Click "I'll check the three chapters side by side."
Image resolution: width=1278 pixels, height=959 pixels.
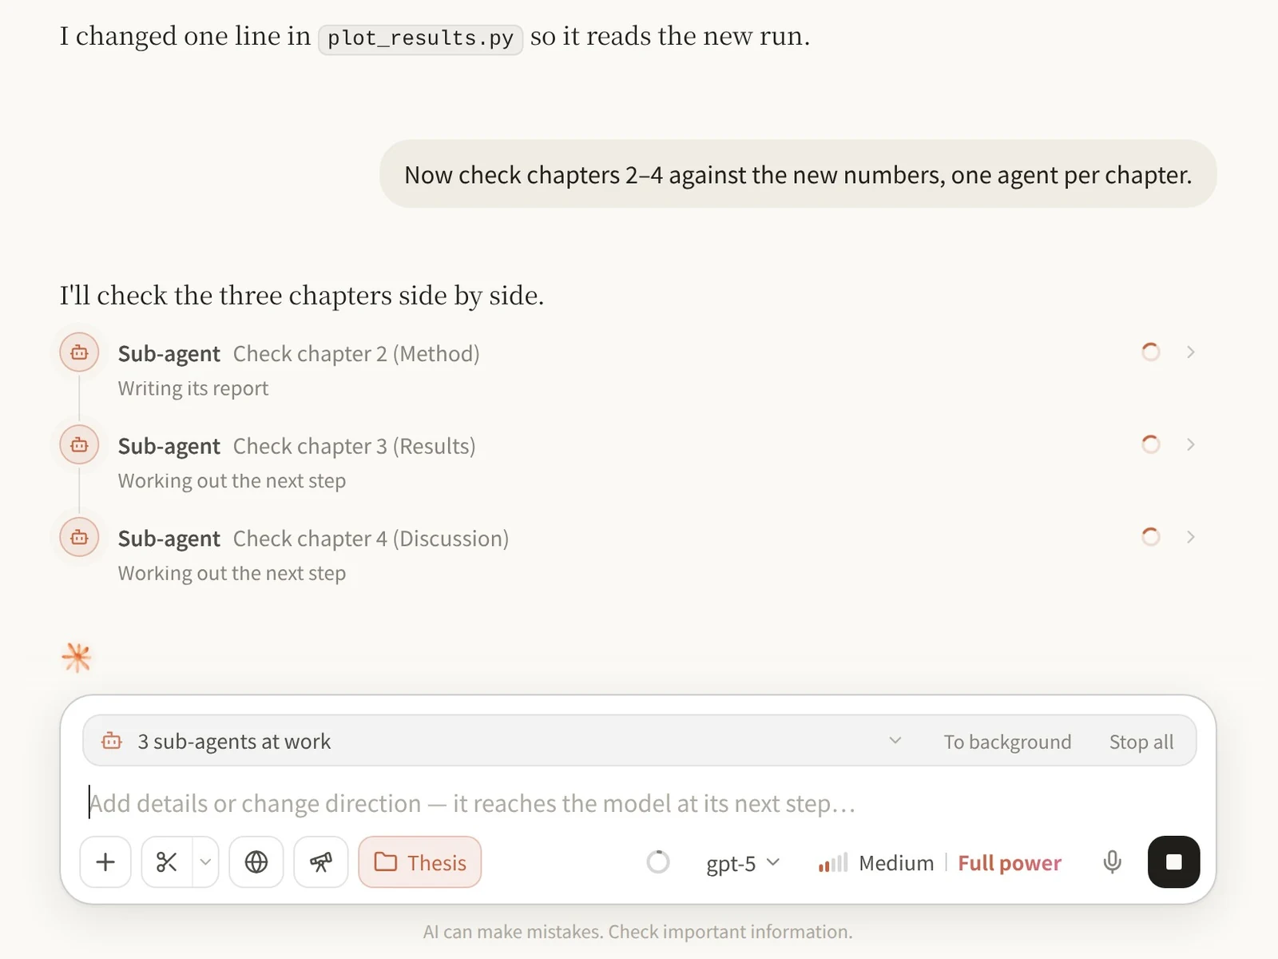(x=302, y=296)
